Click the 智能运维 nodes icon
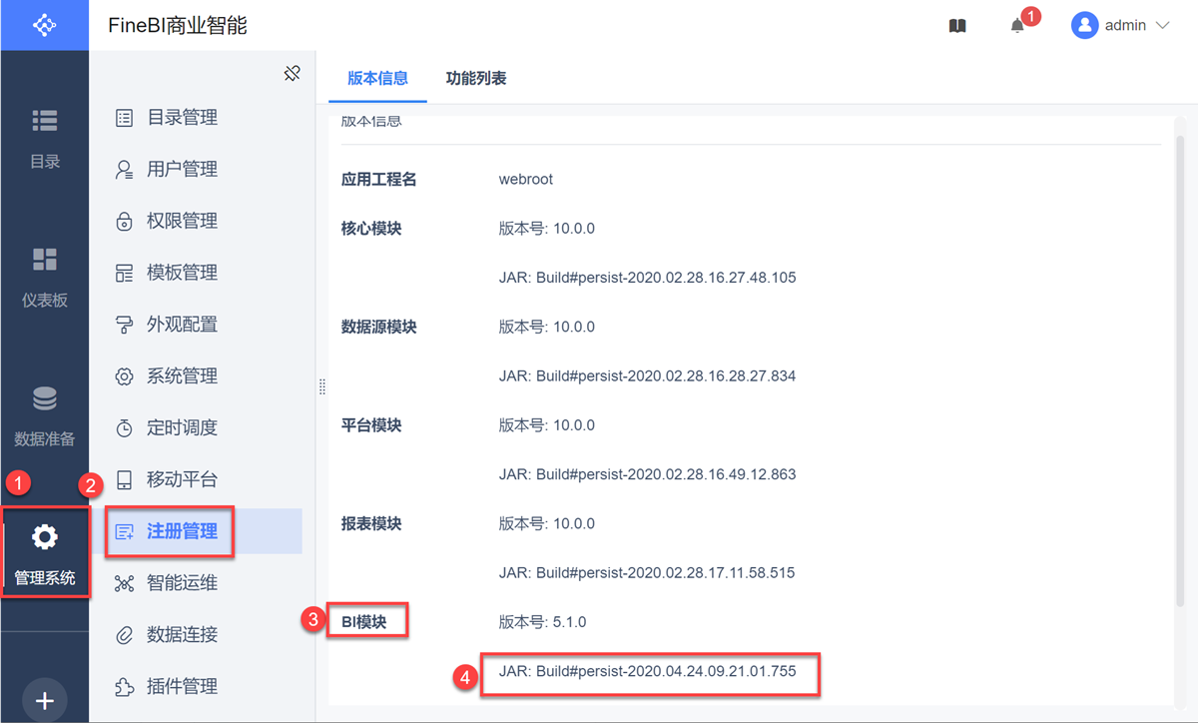The width and height of the screenshot is (1198, 723). [124, 583]
